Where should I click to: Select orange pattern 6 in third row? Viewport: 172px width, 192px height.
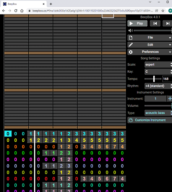(x=107, y=146)
